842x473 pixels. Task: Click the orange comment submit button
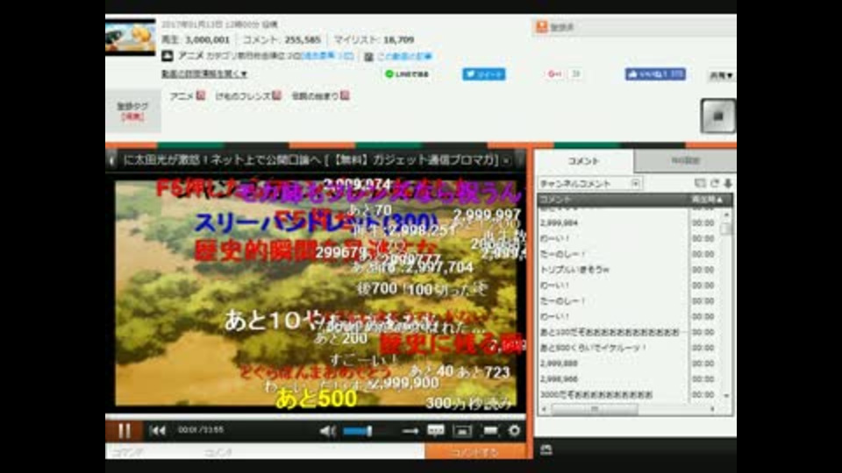pos(475,452)
